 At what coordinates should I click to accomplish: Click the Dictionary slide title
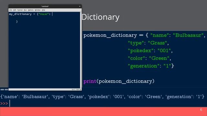tap(101, 17)
